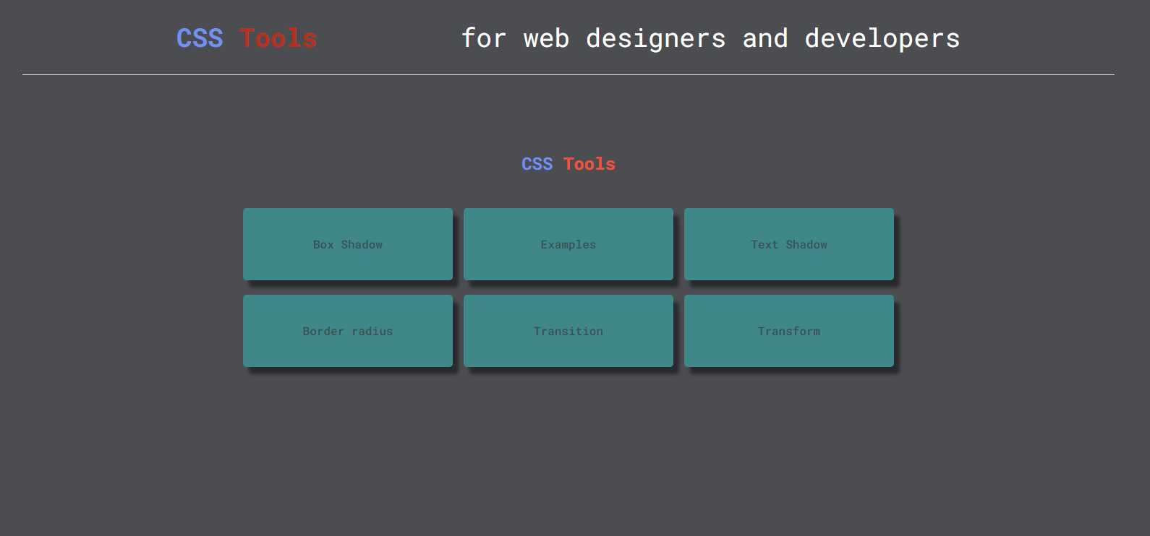Select the Text Shadow tool tile
The image size is (1150, 536).
pos(789,244)
